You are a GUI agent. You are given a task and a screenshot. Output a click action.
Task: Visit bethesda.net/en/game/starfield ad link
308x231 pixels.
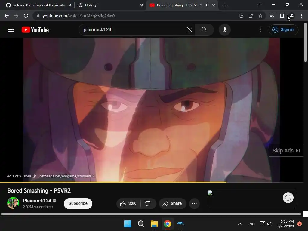(x=67, y=176)
